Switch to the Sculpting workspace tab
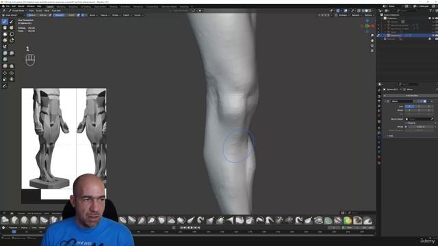The image size is (438, 246). click(x=73, y=6)
